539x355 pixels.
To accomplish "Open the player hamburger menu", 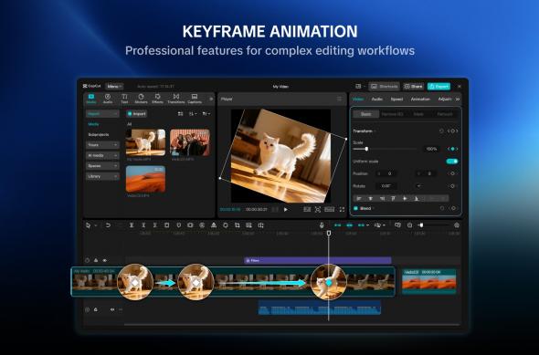I will point(340,99).
